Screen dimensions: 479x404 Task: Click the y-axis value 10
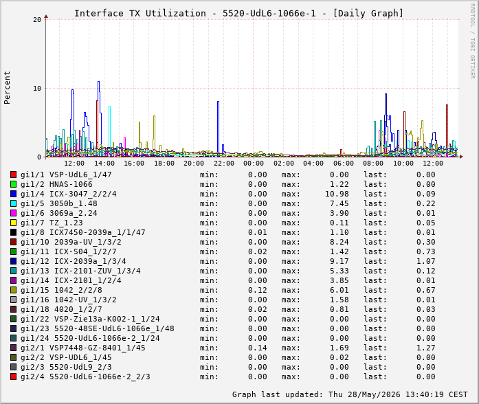(37, 89)
